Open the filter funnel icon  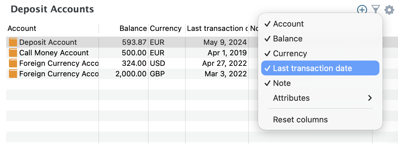(375, 10)
